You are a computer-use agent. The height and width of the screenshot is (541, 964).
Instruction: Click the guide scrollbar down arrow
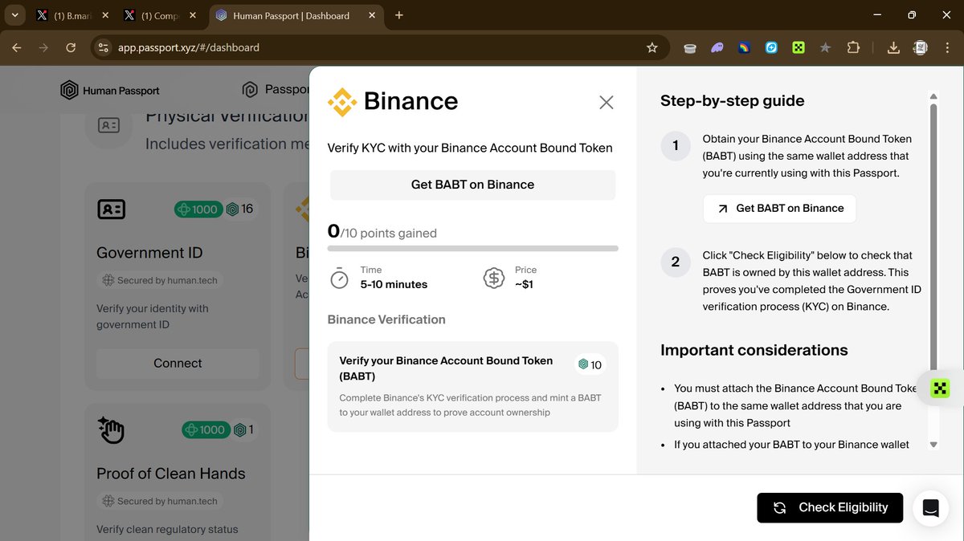coord(933,445)
